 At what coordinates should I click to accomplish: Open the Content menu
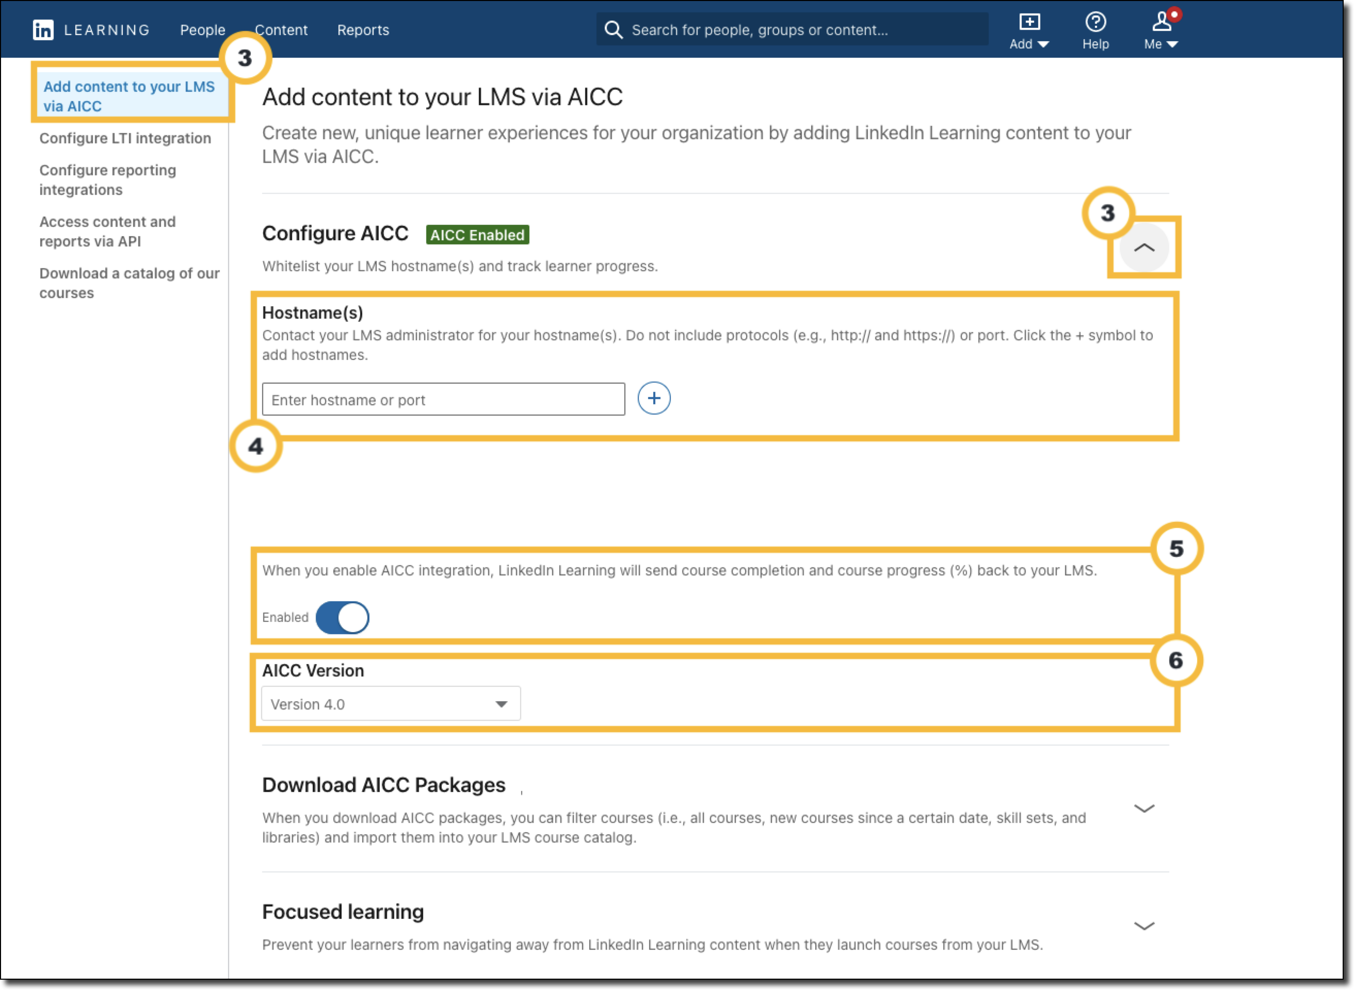pyautogui.click(x=281, y=30)
